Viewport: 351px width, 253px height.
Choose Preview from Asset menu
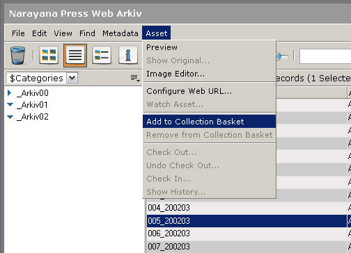tap(209, 47)
